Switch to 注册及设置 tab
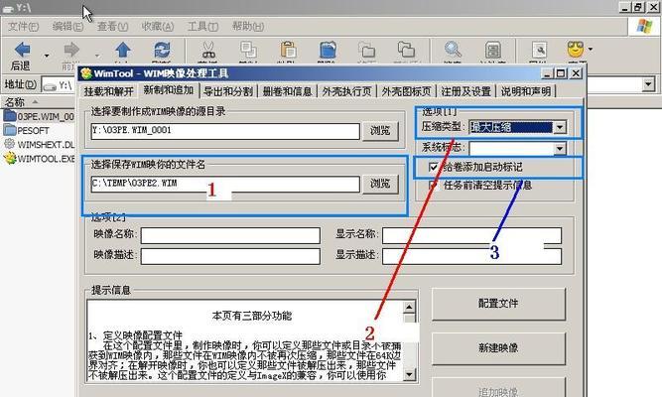Viewport: 662px width, 397px height. click(x=466, y=91)
